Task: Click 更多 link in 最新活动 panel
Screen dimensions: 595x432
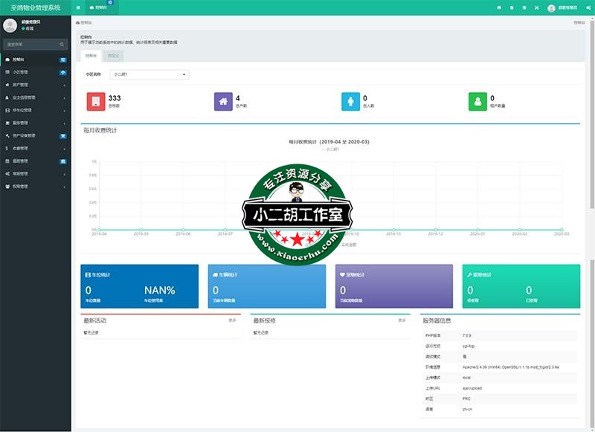Action: click(x=232, y=320)
